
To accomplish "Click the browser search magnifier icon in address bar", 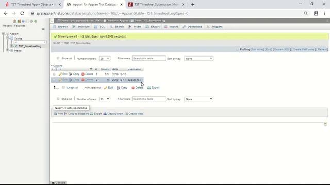I will [x=306, y=13].
